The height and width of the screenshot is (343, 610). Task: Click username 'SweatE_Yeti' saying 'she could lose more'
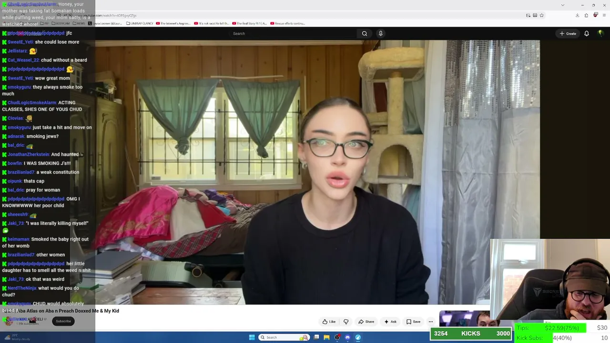[20, 42]
